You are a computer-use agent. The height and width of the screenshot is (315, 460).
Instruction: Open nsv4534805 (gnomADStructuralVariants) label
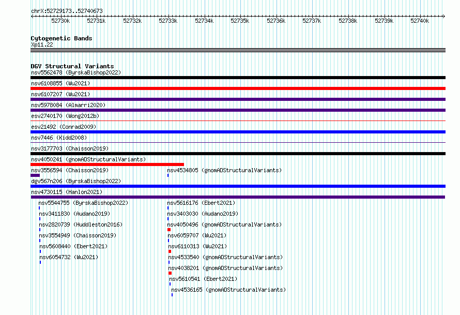pos(224,170)
